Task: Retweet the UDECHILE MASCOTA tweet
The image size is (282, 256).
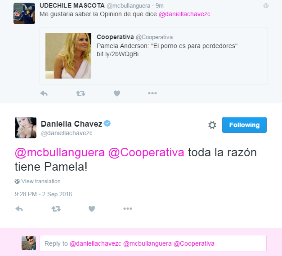Action: click(x=81, y=93)
